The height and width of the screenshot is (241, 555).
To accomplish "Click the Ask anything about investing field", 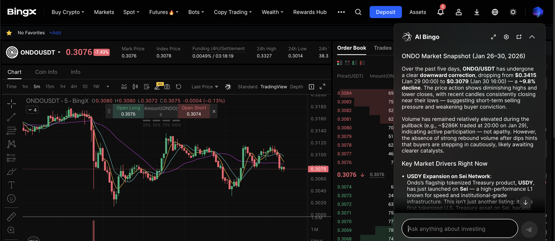I will pos(460,228).
